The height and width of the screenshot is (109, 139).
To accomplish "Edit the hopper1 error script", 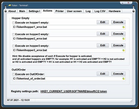I will coord(103,22).
